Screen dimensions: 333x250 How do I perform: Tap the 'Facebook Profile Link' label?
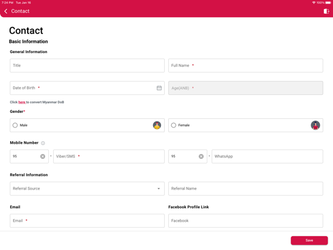[189, 207]
